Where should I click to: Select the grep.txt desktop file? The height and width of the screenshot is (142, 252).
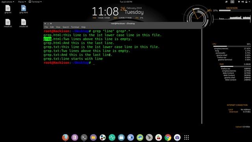point(8,9)
